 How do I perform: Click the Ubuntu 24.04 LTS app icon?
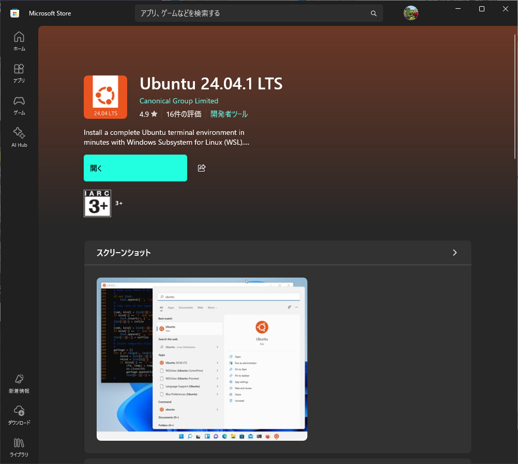tap(105, 97)
